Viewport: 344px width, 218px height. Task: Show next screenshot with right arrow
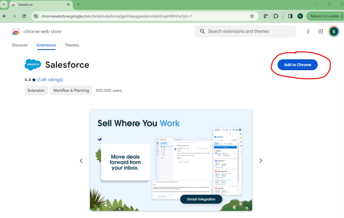(261, 161)
